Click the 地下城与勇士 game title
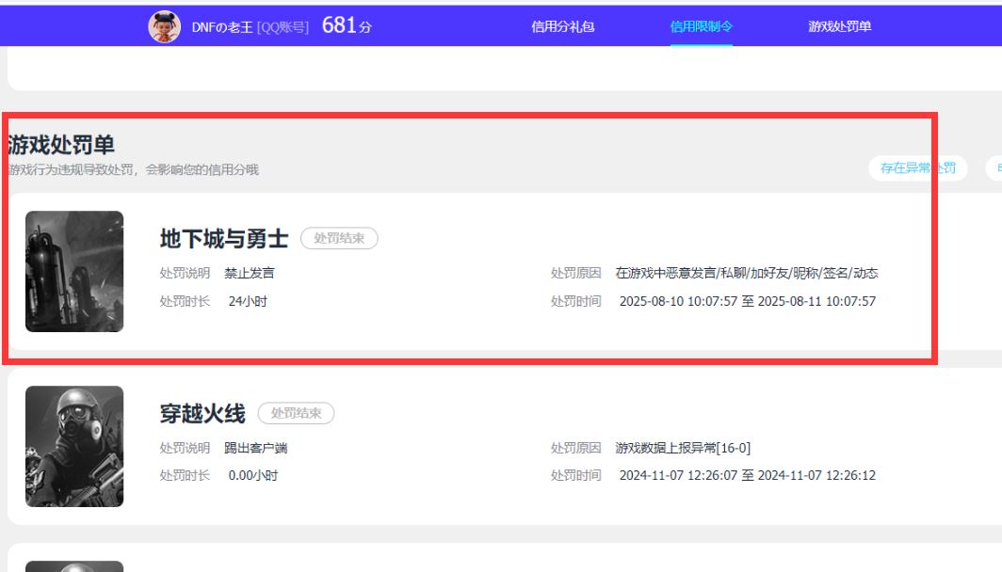The height and width of the screenshot is (572, 1002). point(224,239)
